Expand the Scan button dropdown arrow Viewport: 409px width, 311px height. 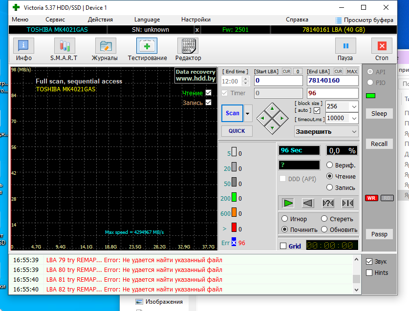click(248, 113)
